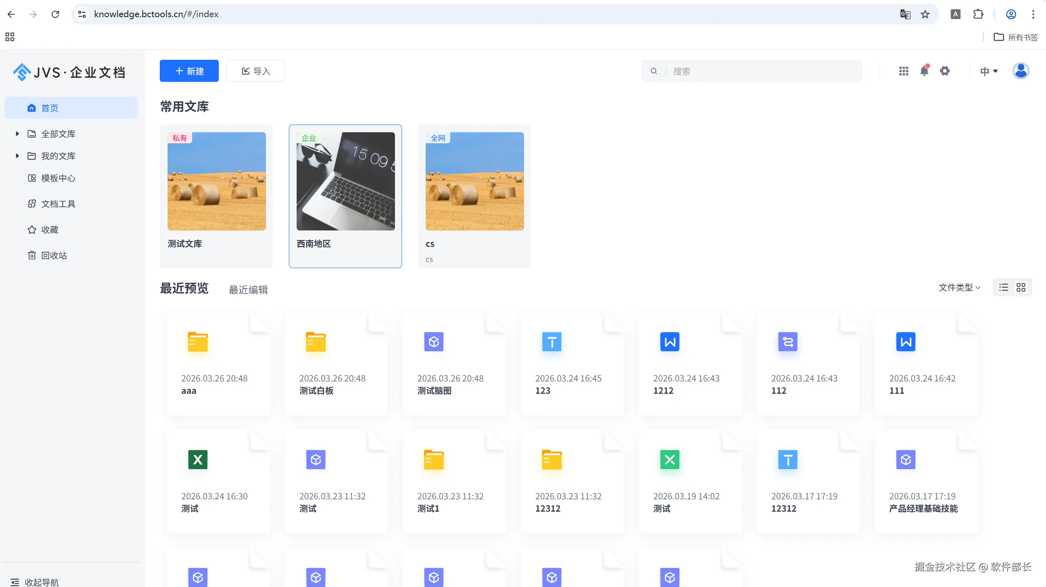Open the language switch dropdown 中
This screenshot has width=1046, height=587.
coord(988,71)
